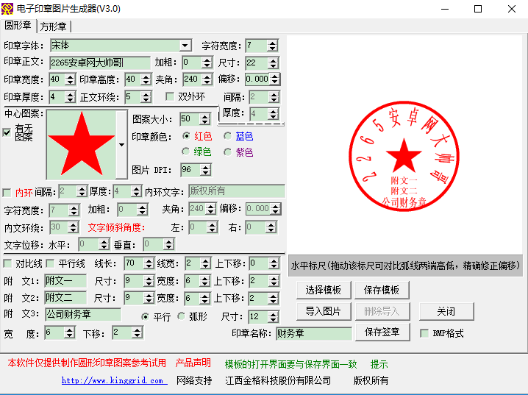Click the red star center pattern preview

pyautogui.click(x=81, y=143)
